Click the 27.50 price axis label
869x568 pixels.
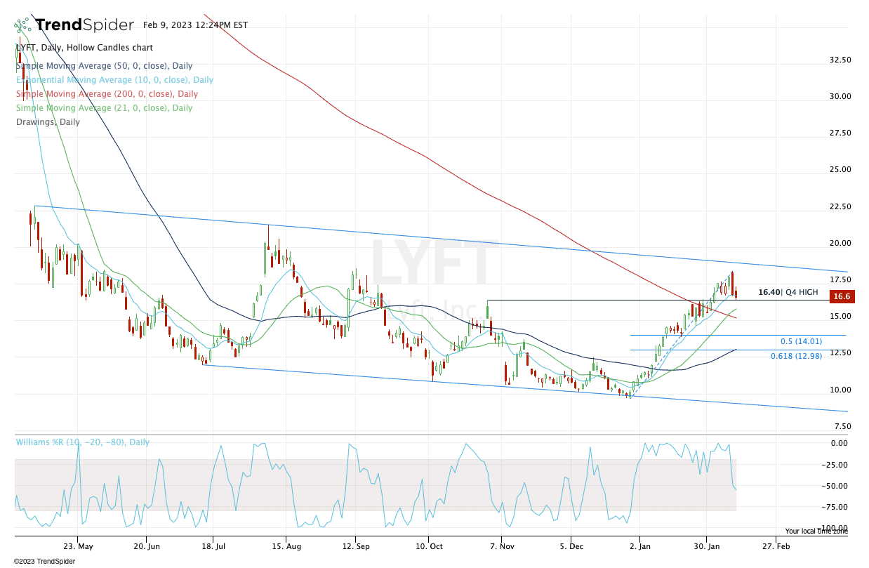[x=840, y=133]
